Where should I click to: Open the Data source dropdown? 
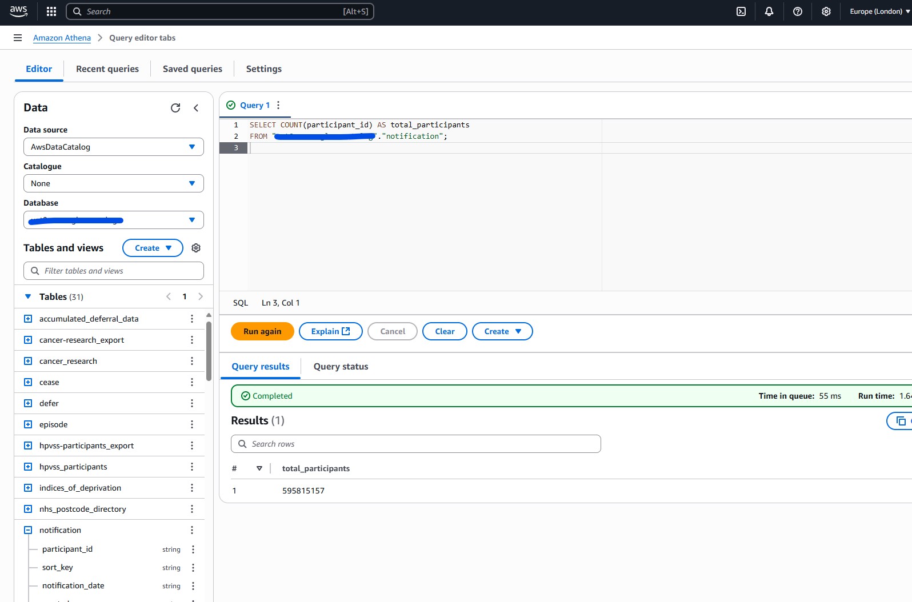coord(113,147)
